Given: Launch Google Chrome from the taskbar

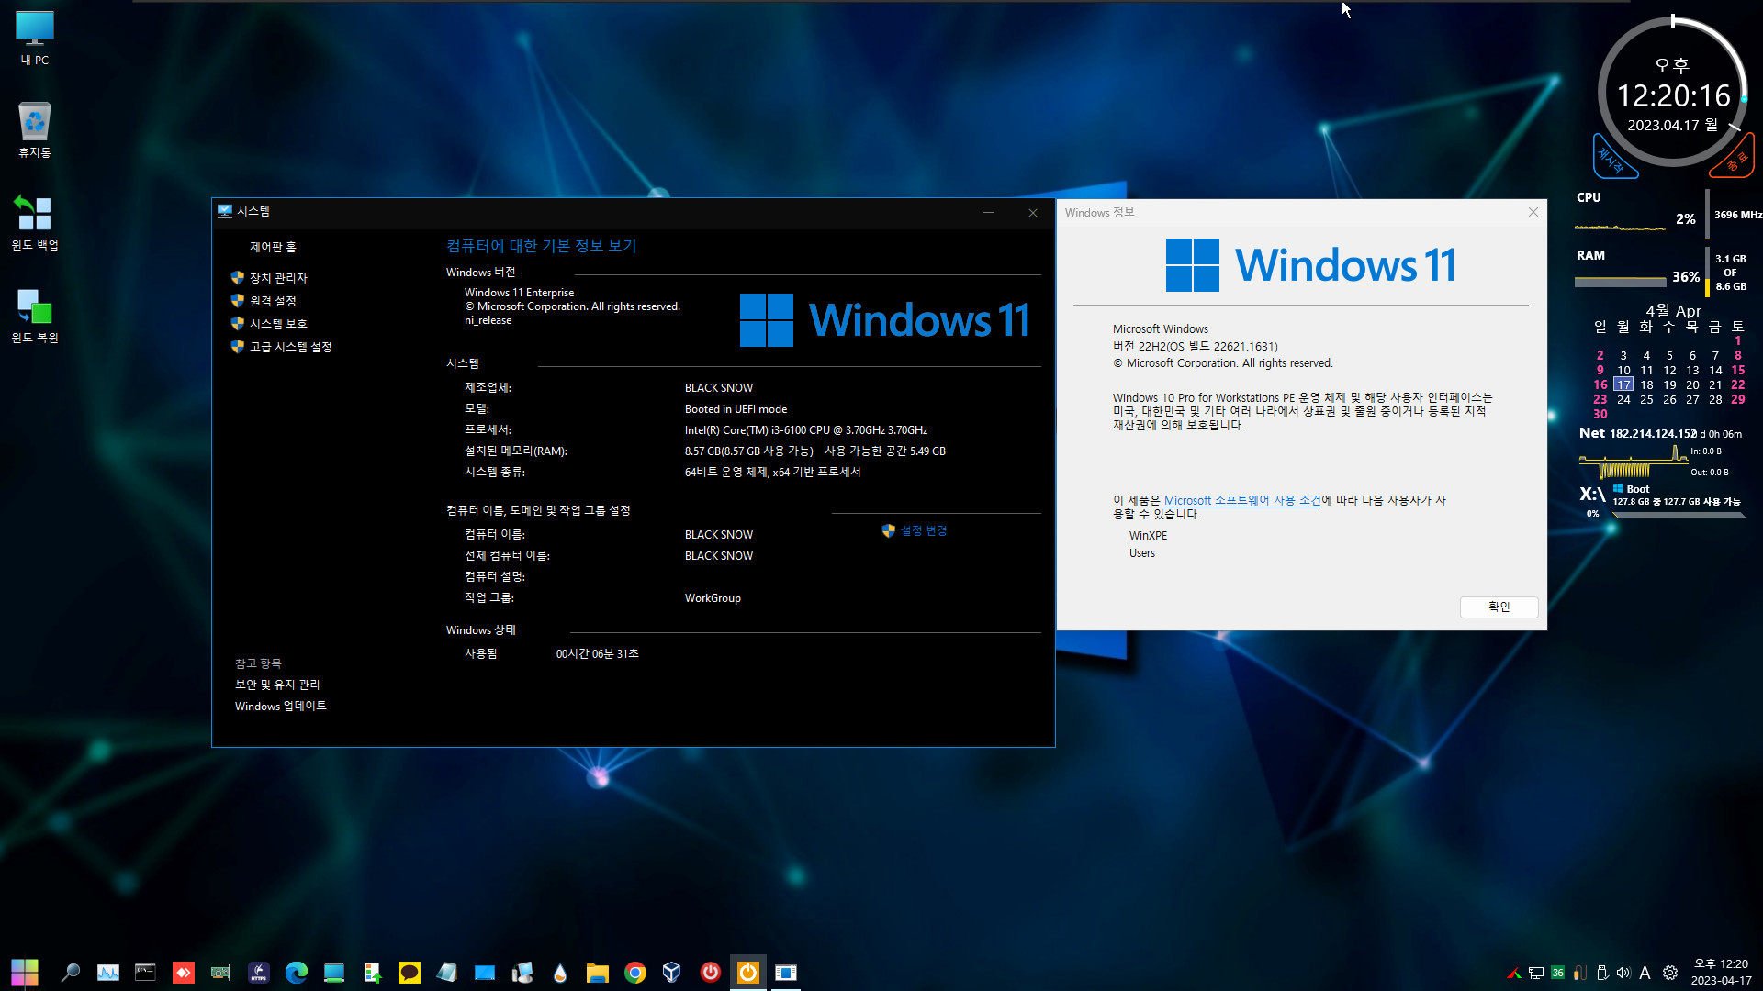Looking at the screenshot, I should tap(635, 973).
